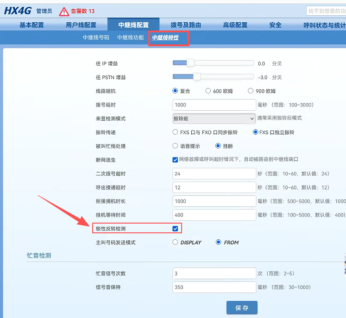Click the 忙音信号次数 input field
Screen dimensions: 346x318
point(214,274)
